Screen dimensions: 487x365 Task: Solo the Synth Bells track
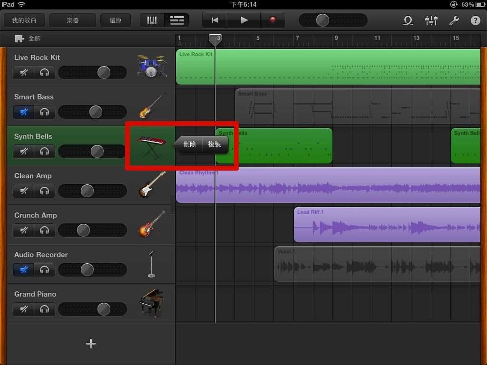pos(45,152)
